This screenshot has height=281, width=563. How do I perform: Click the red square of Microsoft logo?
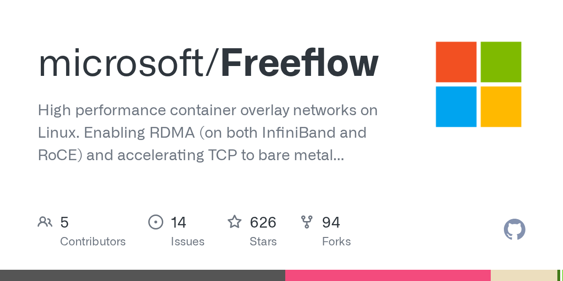click(x=456, y=62)
